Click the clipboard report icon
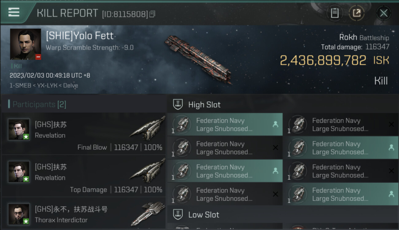Image resolution: width=399 pixels, height=230 pixels. [335, 13]
